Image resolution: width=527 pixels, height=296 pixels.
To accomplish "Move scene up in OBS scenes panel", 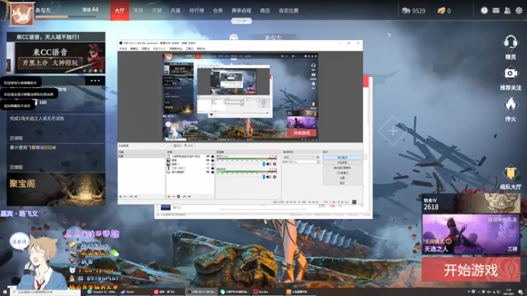I will [131, 196].
